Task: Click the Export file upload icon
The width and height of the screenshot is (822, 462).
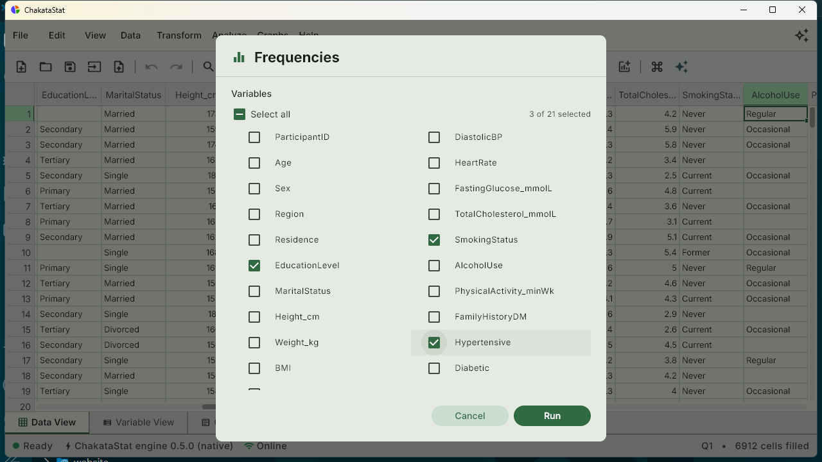Action: [x=119, y=67]
